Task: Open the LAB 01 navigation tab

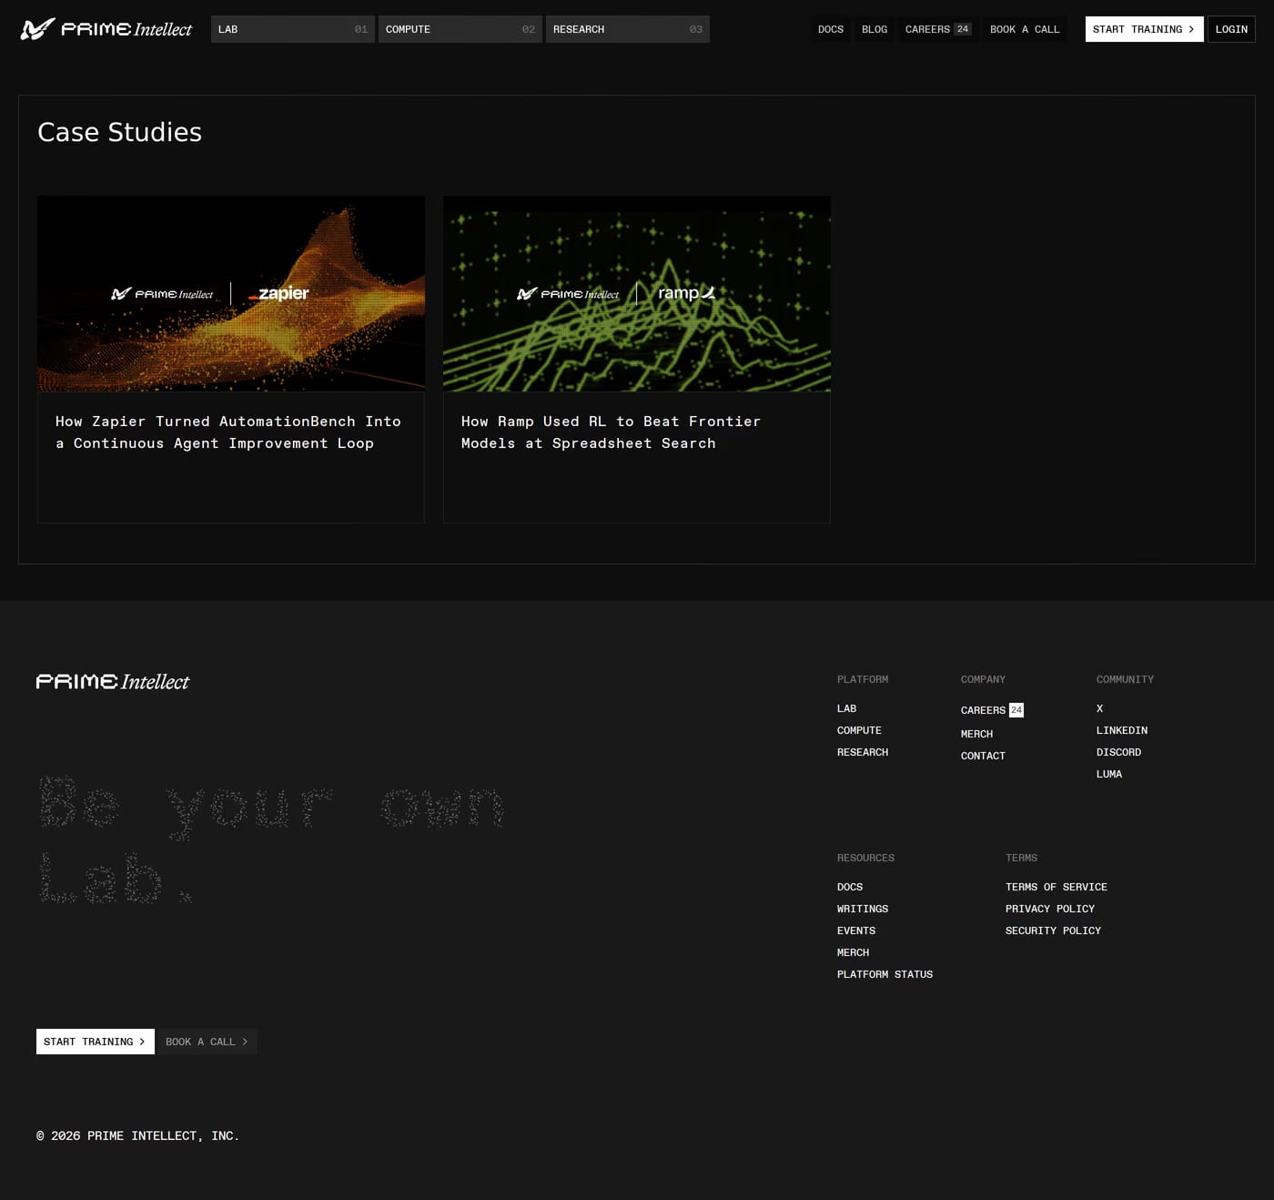Action: (x=293, y=29)
